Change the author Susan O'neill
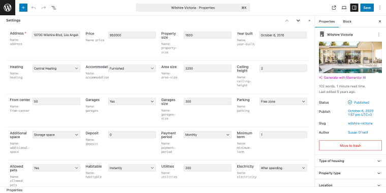 pyautogui.click(x=358, y=133)
